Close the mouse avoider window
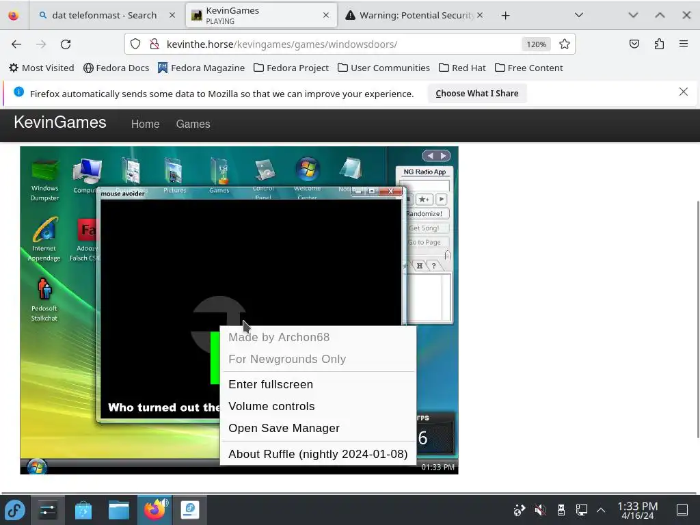The image size is (700, 525). [390, 191]
